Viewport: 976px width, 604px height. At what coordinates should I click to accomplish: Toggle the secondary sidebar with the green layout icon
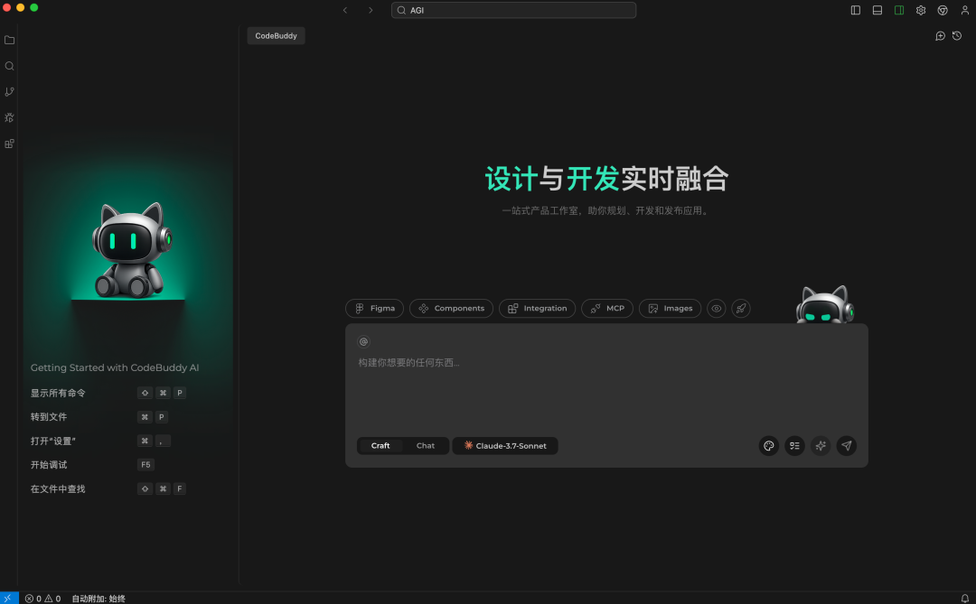tap(898, 10)
